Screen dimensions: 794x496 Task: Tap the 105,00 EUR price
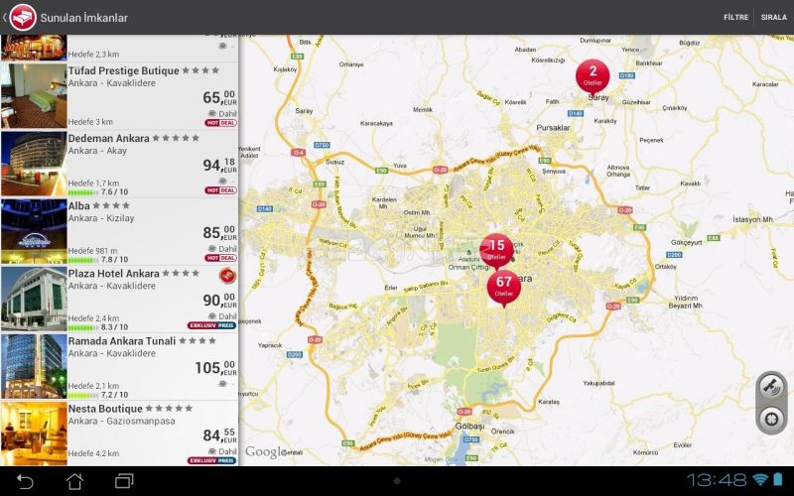pyautogui.click(x=216, y=367)
